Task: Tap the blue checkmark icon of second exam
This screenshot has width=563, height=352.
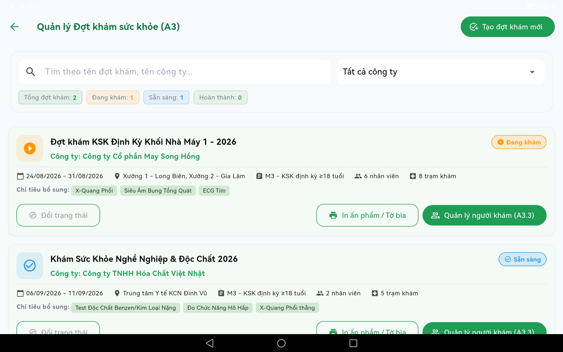Action: coord(30,265)
